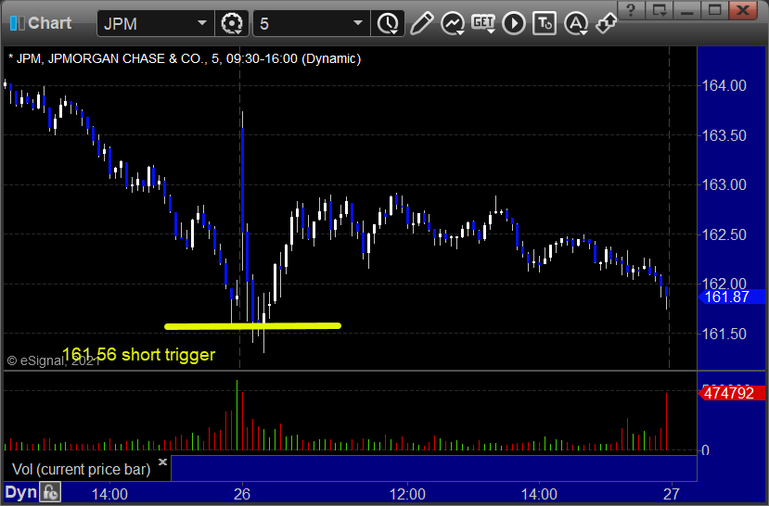This screenshot has height=506, width=769.
Task: Click the play replay button
Action: 514,23
